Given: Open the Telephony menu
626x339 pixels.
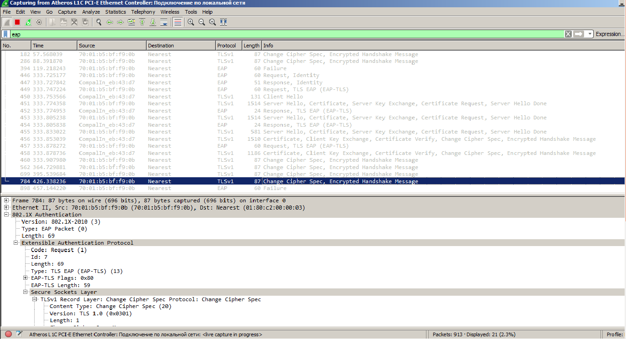Looking at the screenshot, I should click(143, 12).
